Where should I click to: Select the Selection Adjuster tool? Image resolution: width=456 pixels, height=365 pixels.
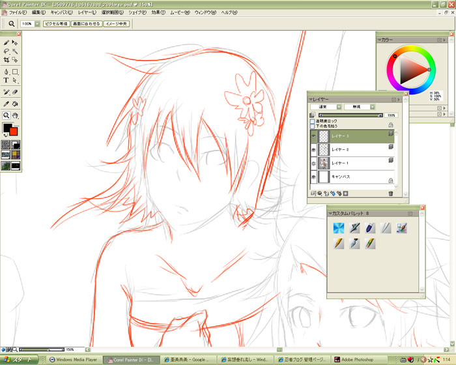coord(15,60)
